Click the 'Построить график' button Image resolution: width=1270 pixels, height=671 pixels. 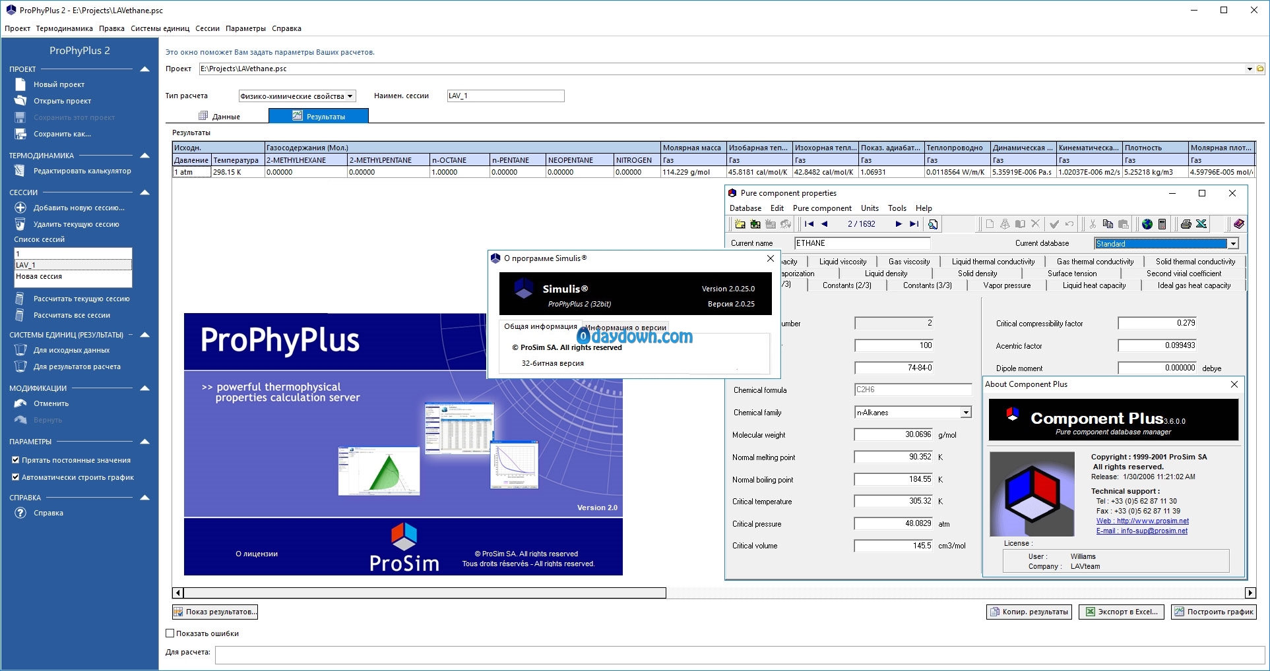coord(1214,612)
